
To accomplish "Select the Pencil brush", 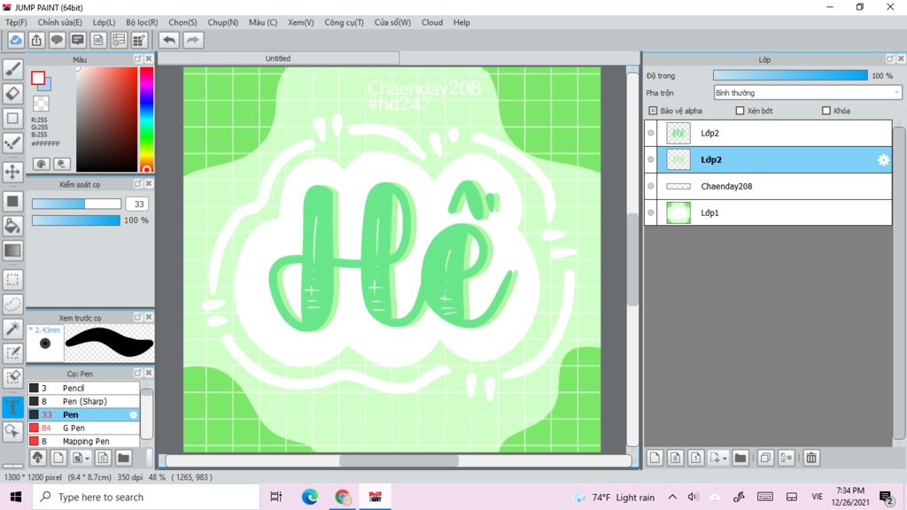I will [x=83, y=388].
